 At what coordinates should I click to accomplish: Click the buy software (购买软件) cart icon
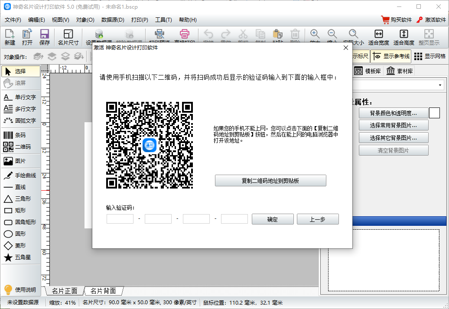click(397, 20)
